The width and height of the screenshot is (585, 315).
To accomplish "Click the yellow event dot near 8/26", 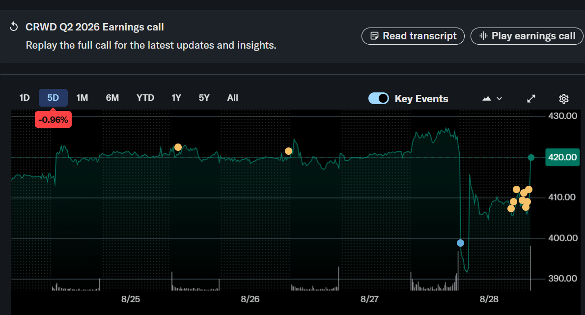I will click(288, 151).
